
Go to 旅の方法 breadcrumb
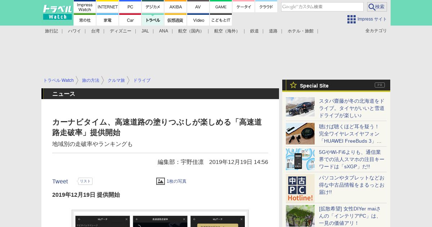coord(91,80)
